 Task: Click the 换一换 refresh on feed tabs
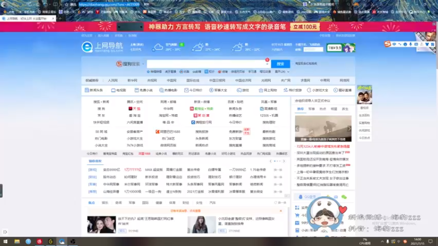point(280,203)
